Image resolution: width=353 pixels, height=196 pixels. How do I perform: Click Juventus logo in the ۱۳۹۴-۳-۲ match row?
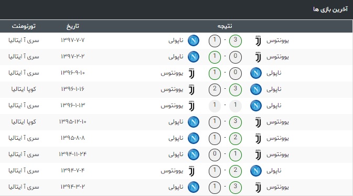pos(258,187)
